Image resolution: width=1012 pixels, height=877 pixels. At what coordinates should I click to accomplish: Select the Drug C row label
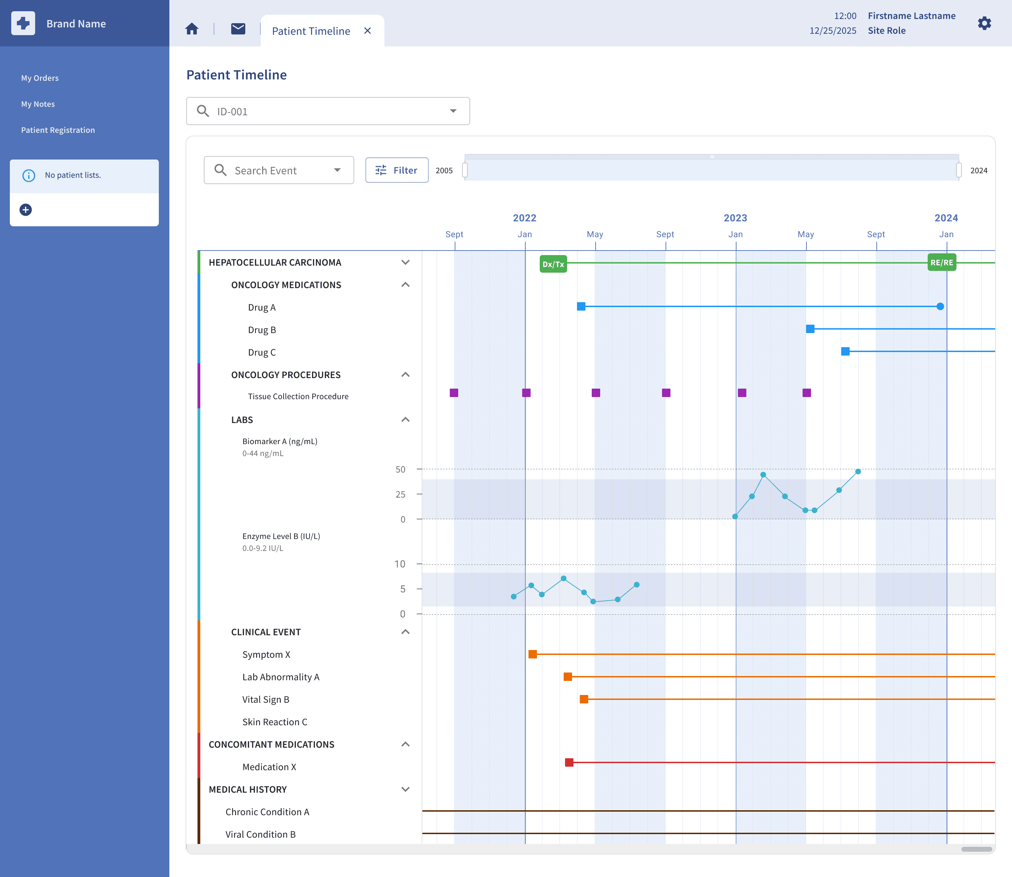coord(262,352)
